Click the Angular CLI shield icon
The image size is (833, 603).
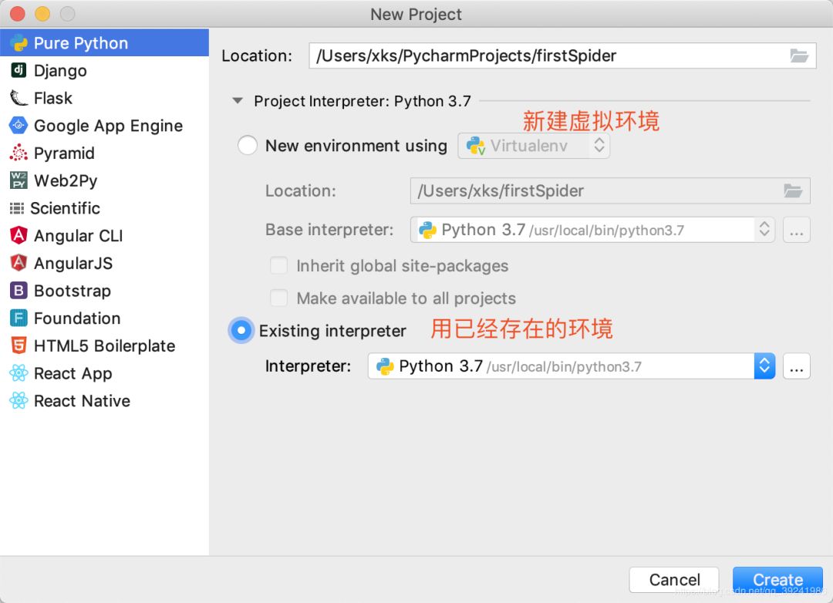19,235
